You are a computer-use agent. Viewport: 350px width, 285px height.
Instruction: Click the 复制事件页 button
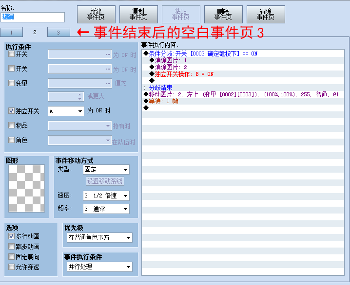[138, 15]
